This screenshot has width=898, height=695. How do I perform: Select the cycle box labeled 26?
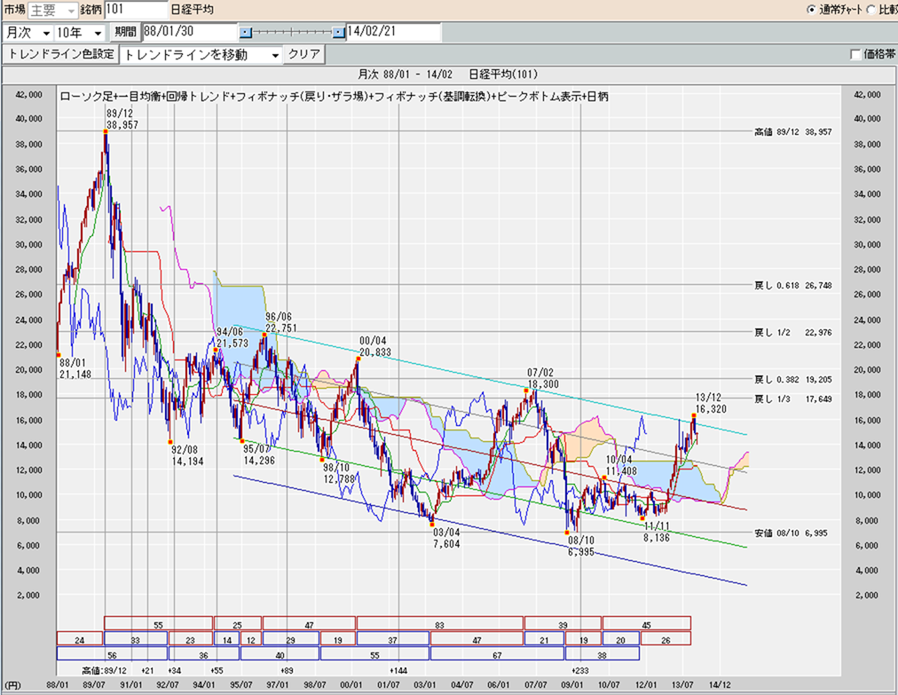click(666, 638)
